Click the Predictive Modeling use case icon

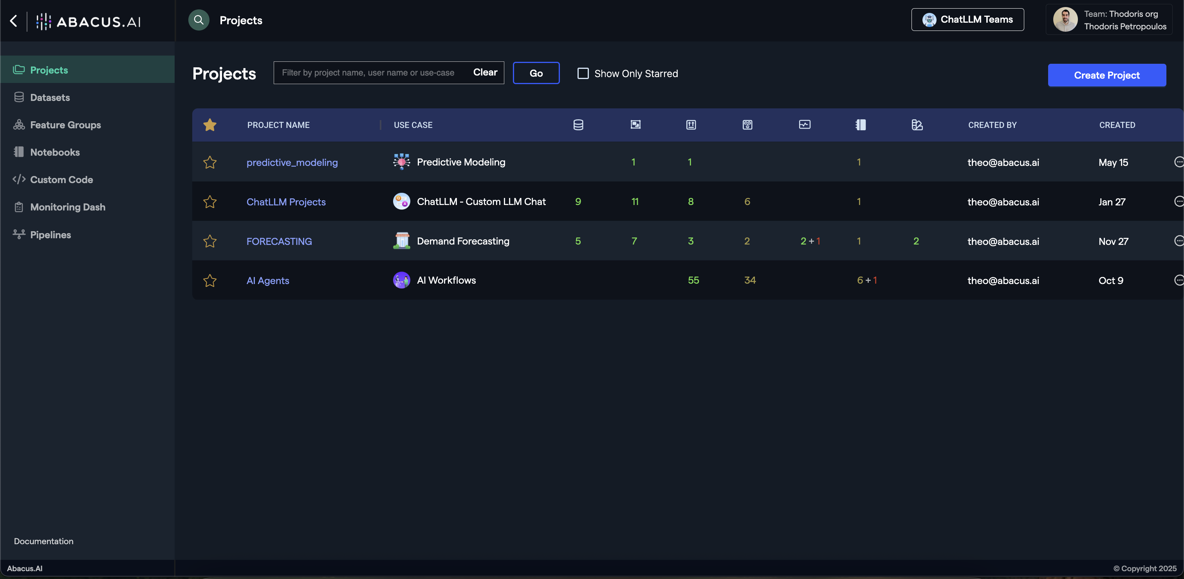click(x=401, y=162)
